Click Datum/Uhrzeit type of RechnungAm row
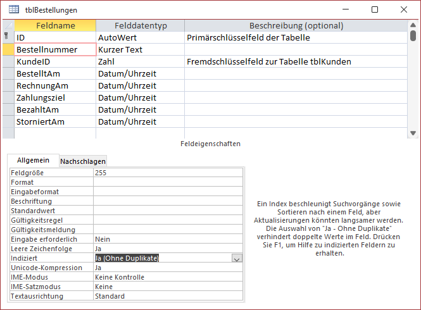 [140, 86]
